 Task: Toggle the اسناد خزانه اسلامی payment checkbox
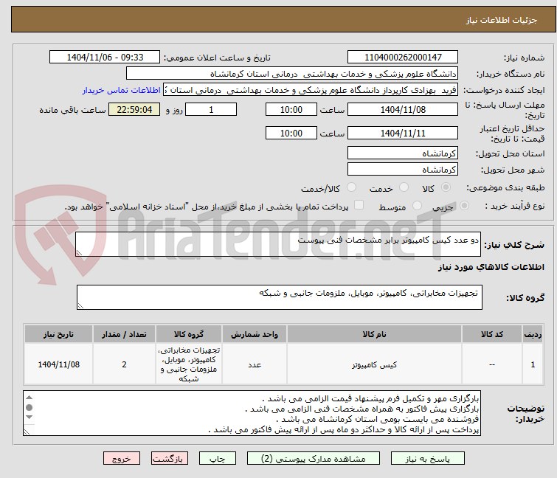click(359, 205)
